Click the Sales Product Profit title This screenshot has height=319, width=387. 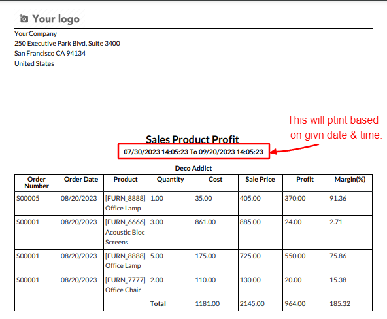point(192,139)
